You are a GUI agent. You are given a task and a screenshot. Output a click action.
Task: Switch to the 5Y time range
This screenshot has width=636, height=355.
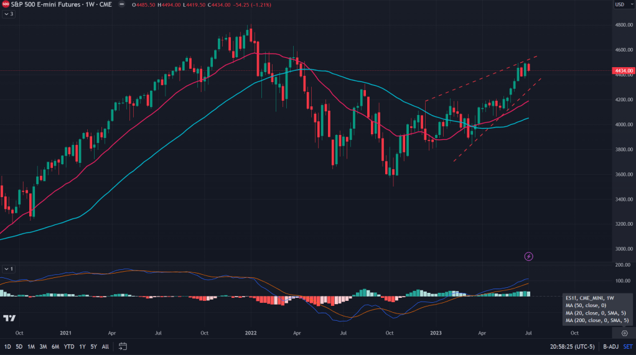(93, 346)
